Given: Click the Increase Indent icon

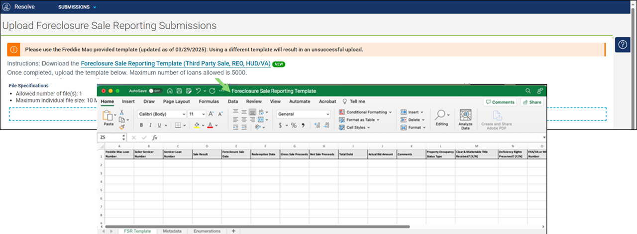Looking at the screenshot, I should point(244,127).
